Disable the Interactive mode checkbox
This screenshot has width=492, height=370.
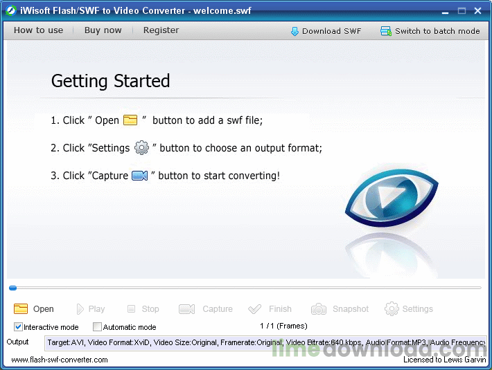(18, 327)
